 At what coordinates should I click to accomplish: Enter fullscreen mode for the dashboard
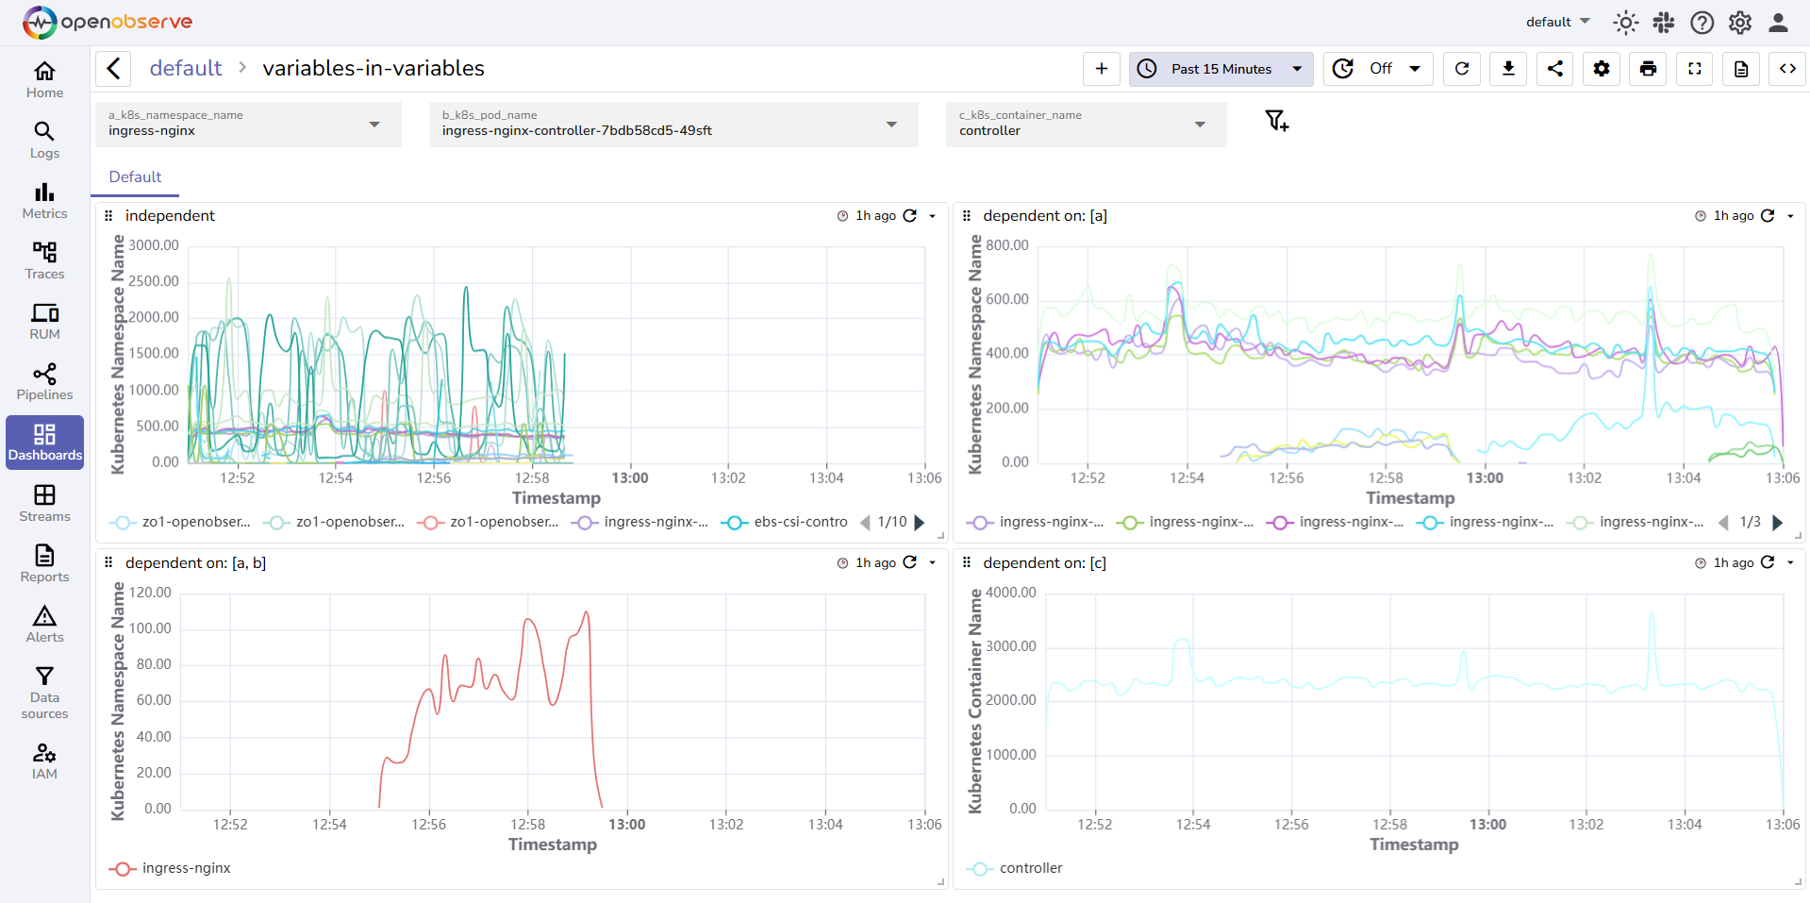(x=1694, y=68)
